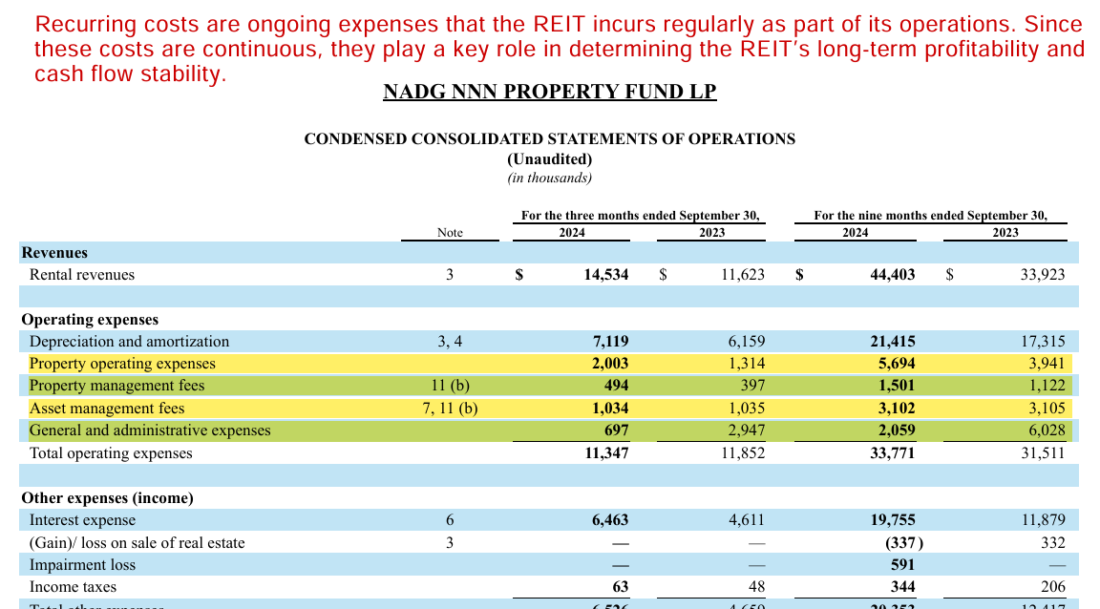Click the Depreciation and amortization row
Screen dimensions: 1100x609
click(x=129, y=341)
